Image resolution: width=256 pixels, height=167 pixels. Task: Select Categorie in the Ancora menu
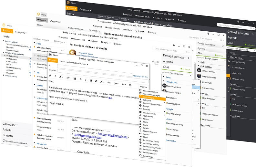(x=147, y=100)
